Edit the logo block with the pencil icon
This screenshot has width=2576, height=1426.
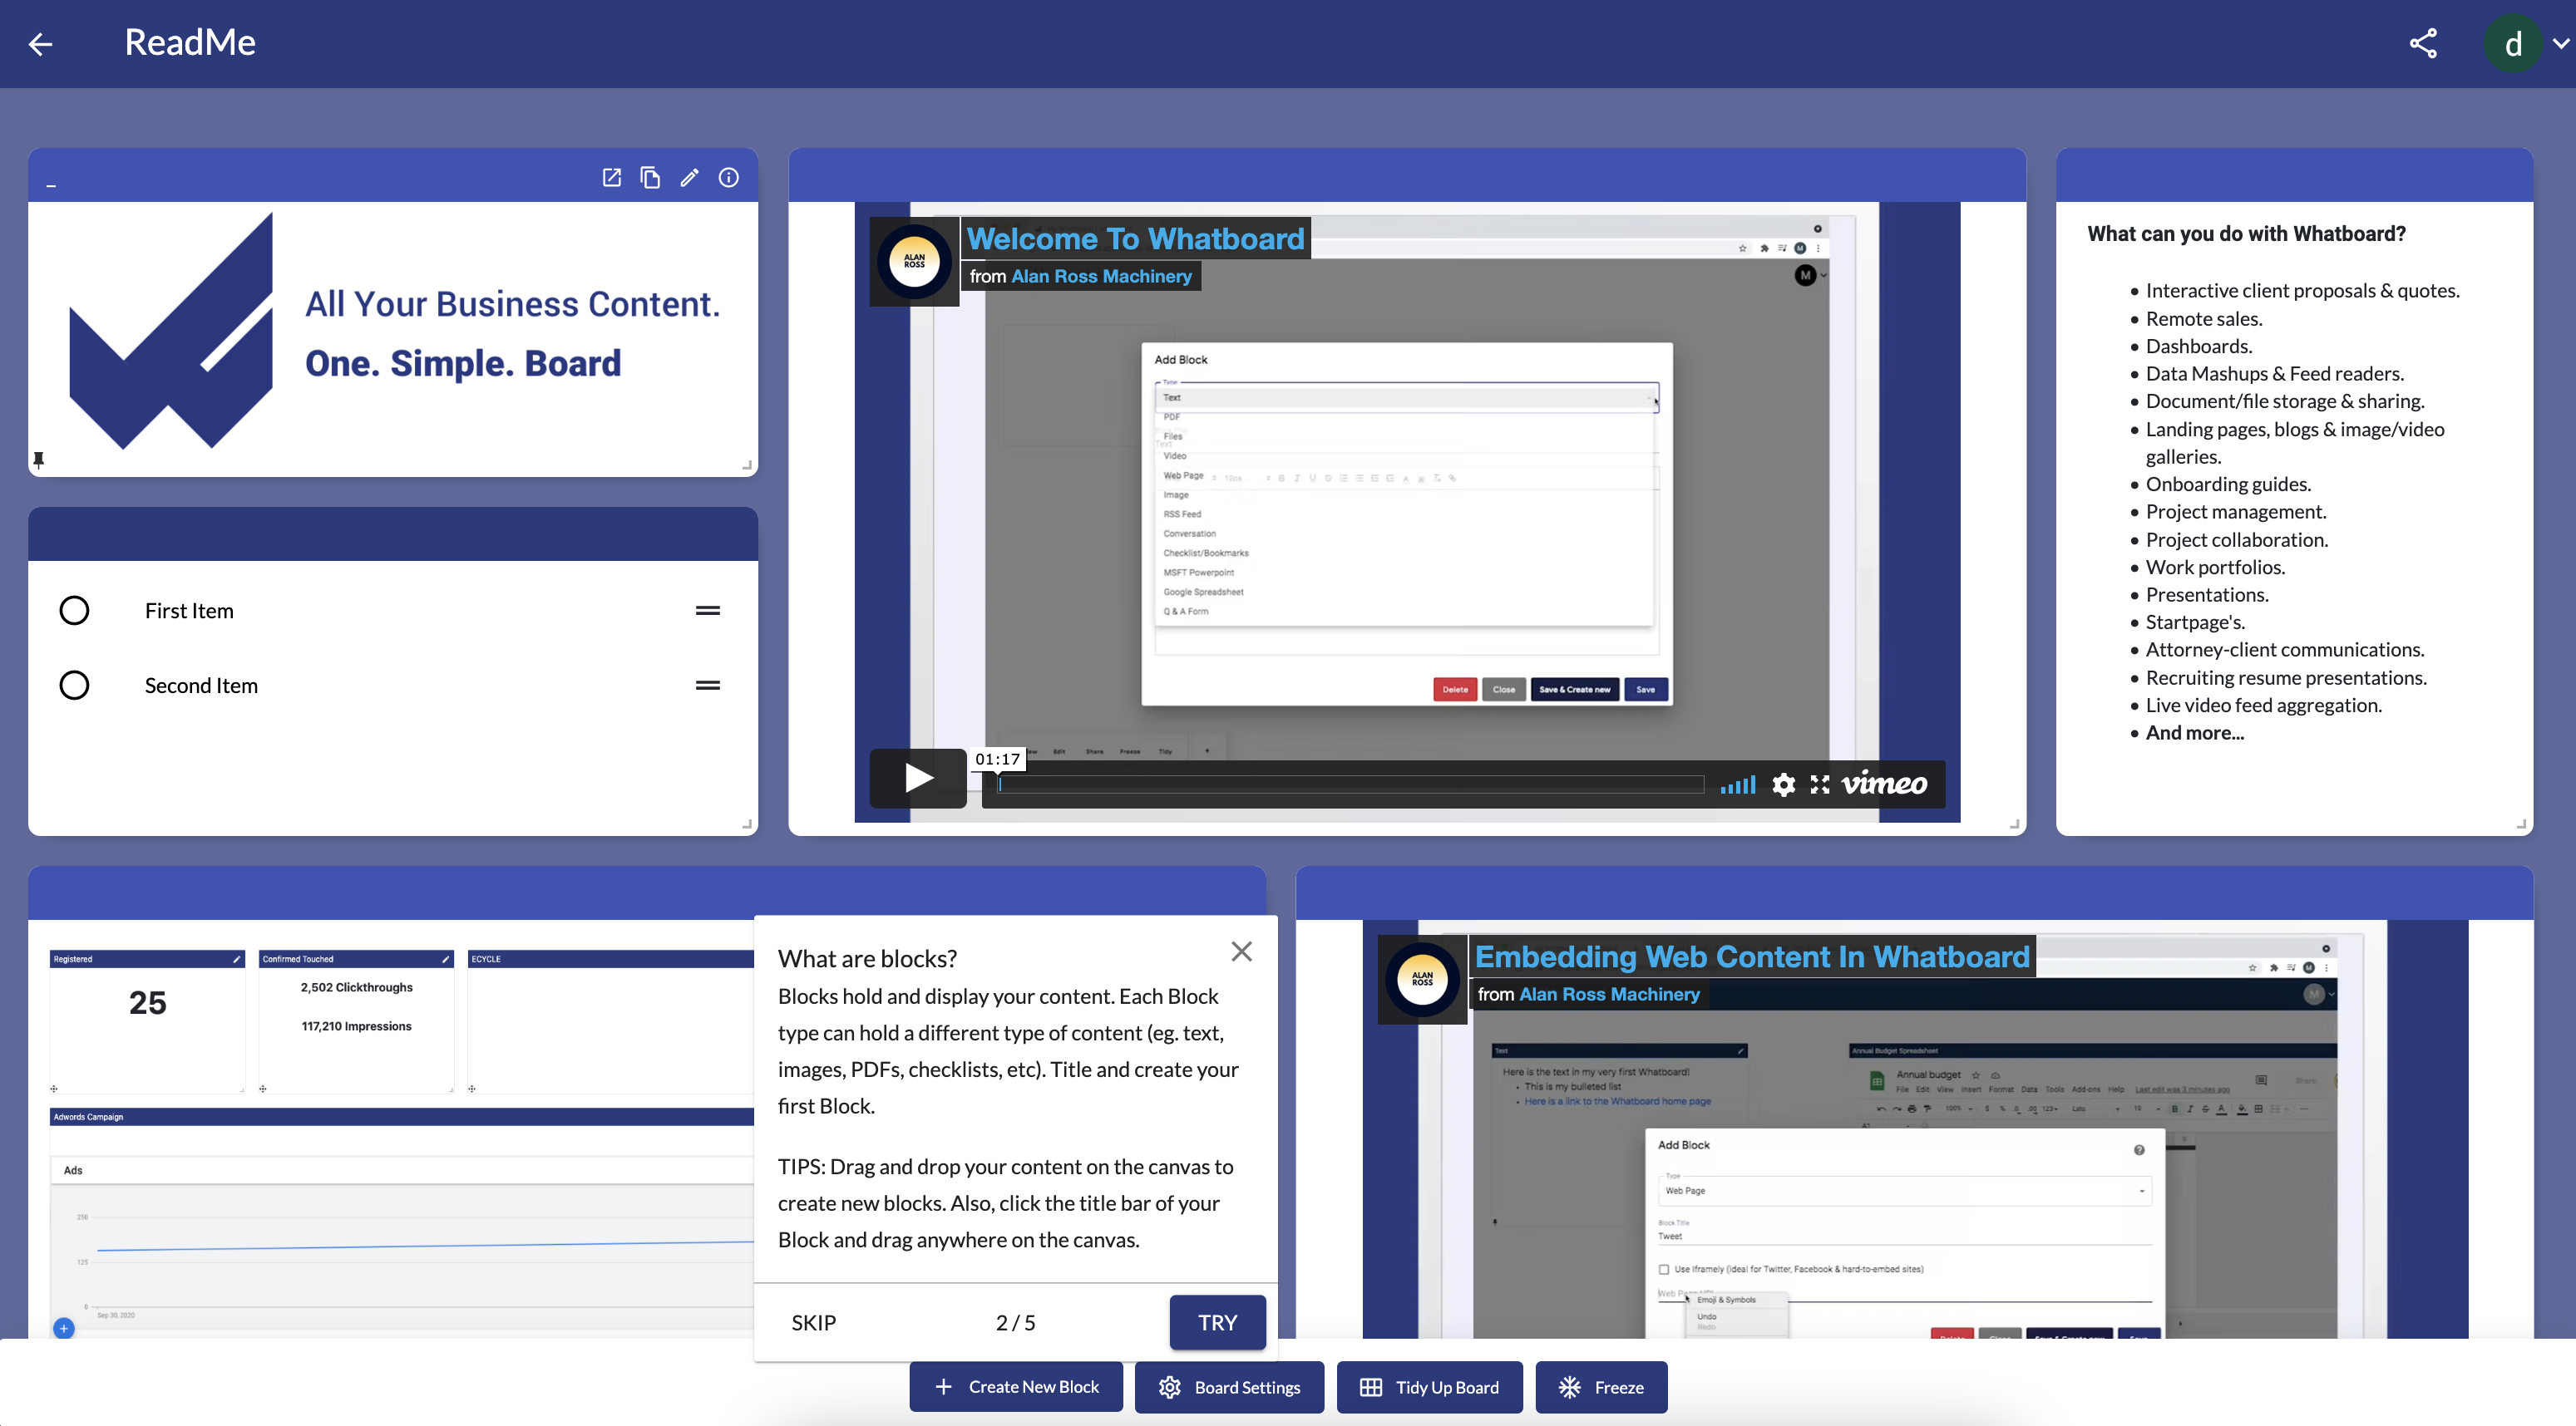click(x=689, y=178)
